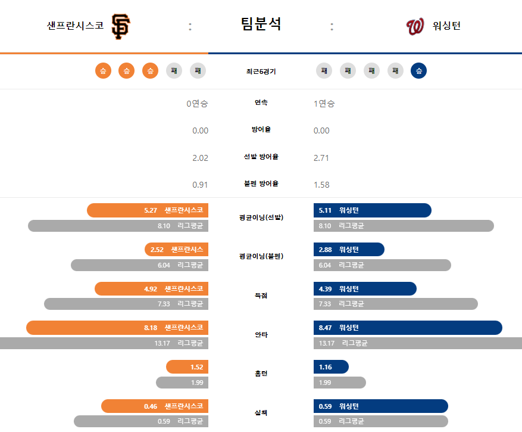522x432 pixels.
Task: Open the 샌프란시스코 team name link
Action: 75,26
